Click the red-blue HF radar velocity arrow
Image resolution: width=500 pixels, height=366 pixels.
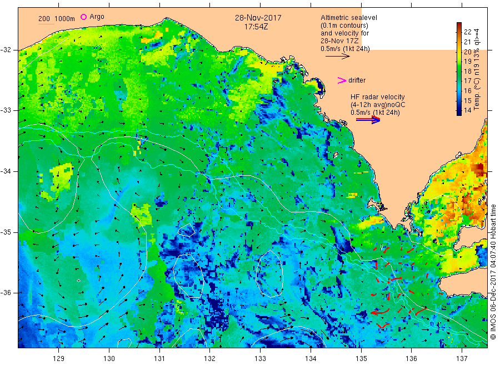(x=368, y=120)
